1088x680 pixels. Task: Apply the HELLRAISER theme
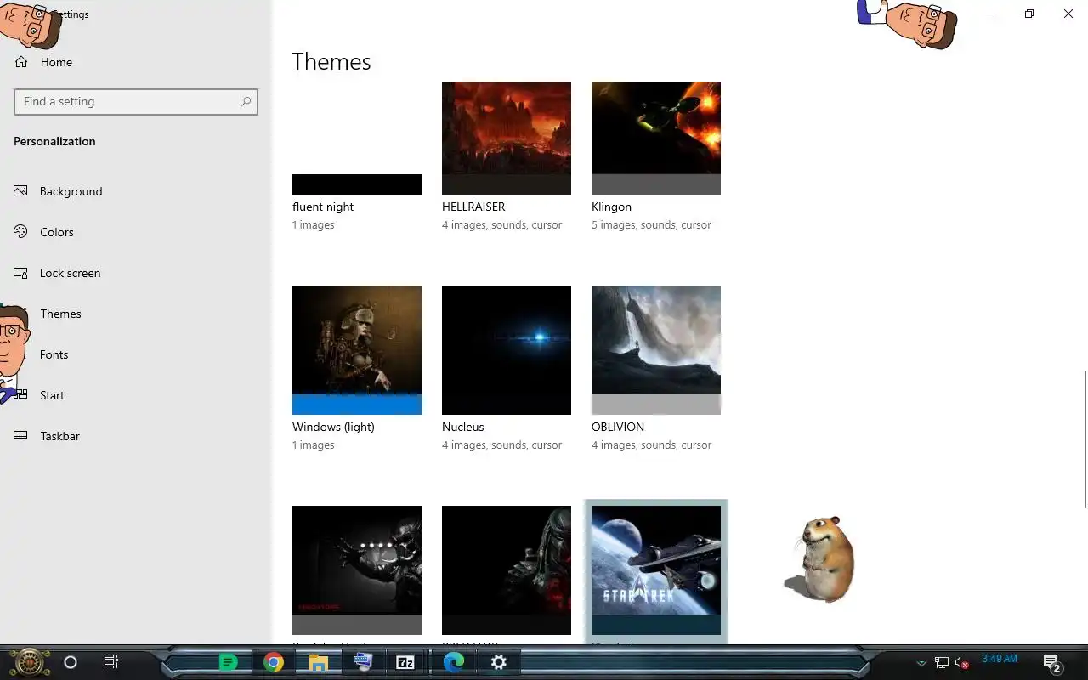click(507, 138)
